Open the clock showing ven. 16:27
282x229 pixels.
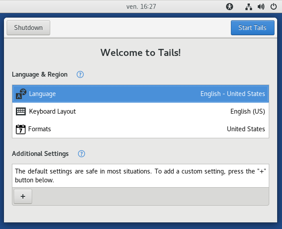(141, 7)
